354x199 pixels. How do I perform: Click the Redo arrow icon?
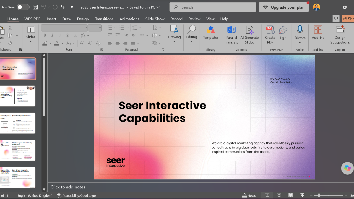(54, 7)
